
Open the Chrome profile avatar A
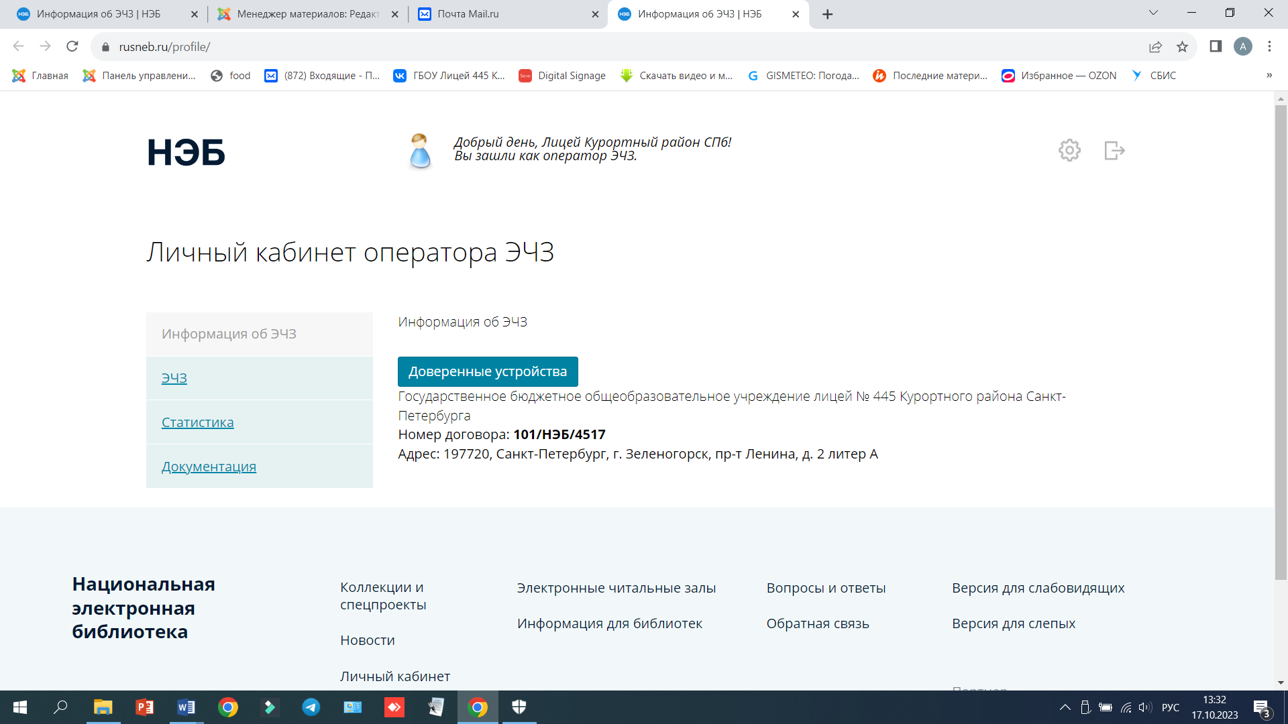point(1243,46)
